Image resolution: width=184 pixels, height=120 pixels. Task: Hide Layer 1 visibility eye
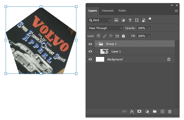point(90,51)
